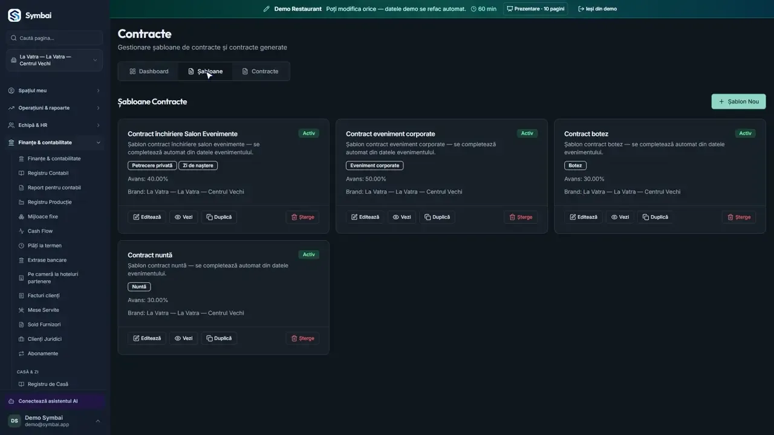The height and width of the screenshot is (435, 774).
Task: Open Finanțe & contabilitate submenu page
Action: click(x=54, y=159)
